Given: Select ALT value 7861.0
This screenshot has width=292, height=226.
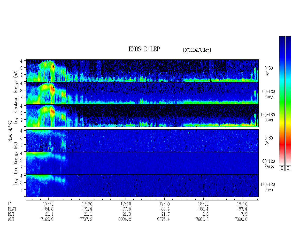Looking at the screenshot, I should [x=202, y=220].
